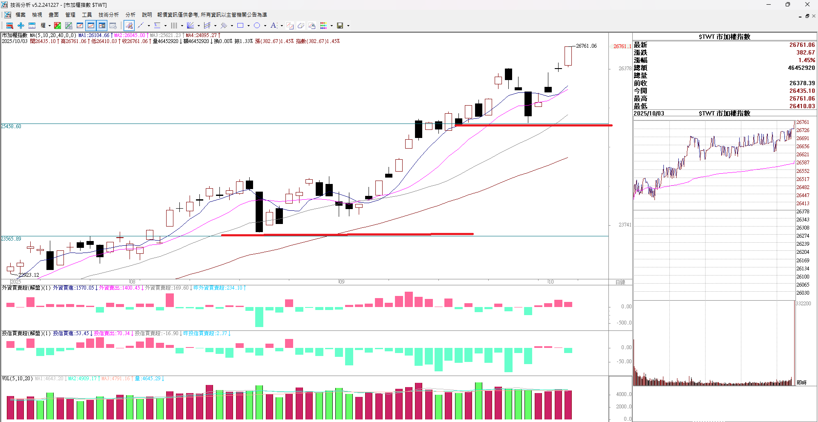Click the eraser tool icon
The width and height of the screenshot is (818, 422).
pyautogui.click(x=301, y=26)
